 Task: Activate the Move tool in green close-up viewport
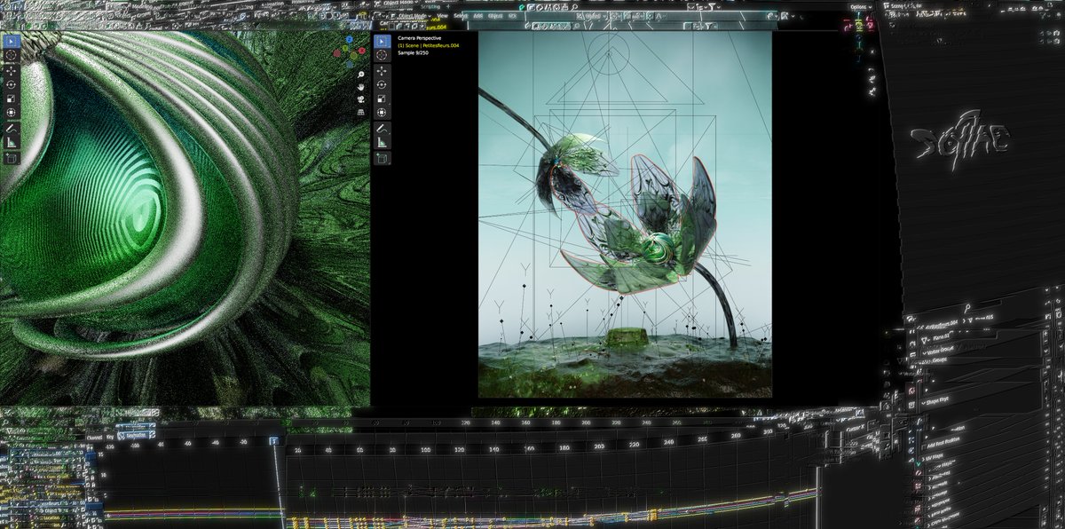click(x=10, y=71)
